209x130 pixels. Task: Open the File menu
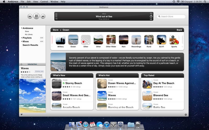pyautogui.click(x=22, y=2)
